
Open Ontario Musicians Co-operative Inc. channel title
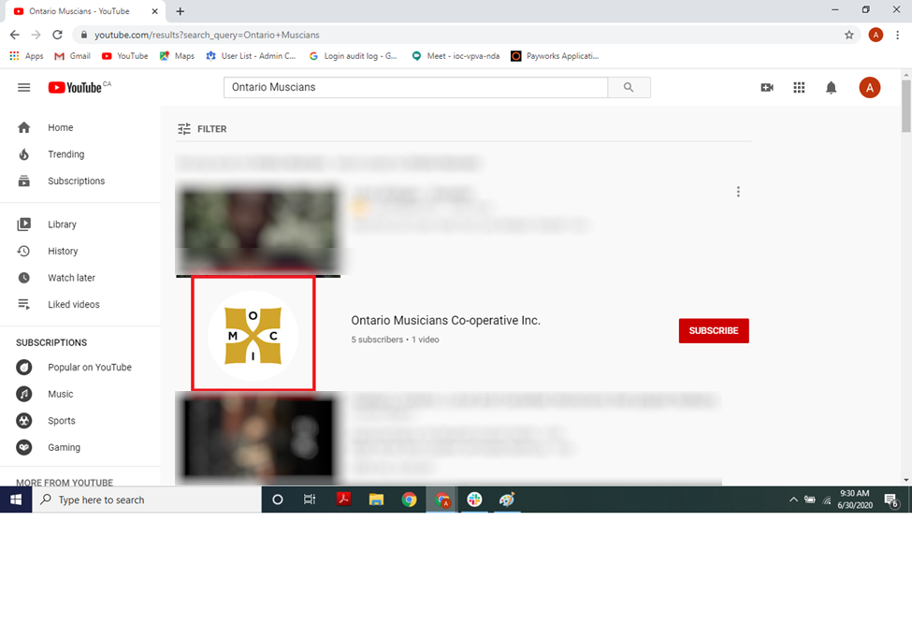pyautogui.click(x=445, y=321)
